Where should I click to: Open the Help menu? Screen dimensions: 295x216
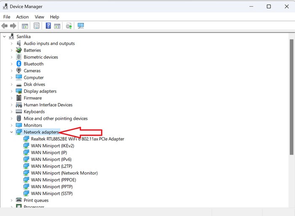[x=54, y=17]
